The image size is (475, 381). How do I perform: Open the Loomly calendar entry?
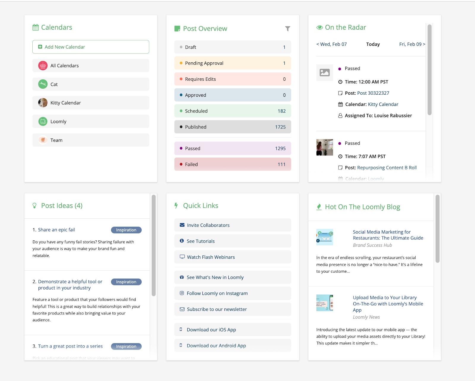(91, 121)
